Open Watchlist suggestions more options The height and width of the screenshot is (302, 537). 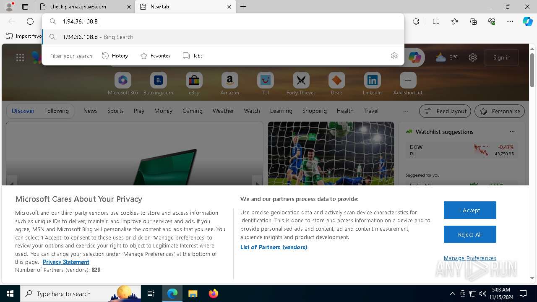click(512, 132)
